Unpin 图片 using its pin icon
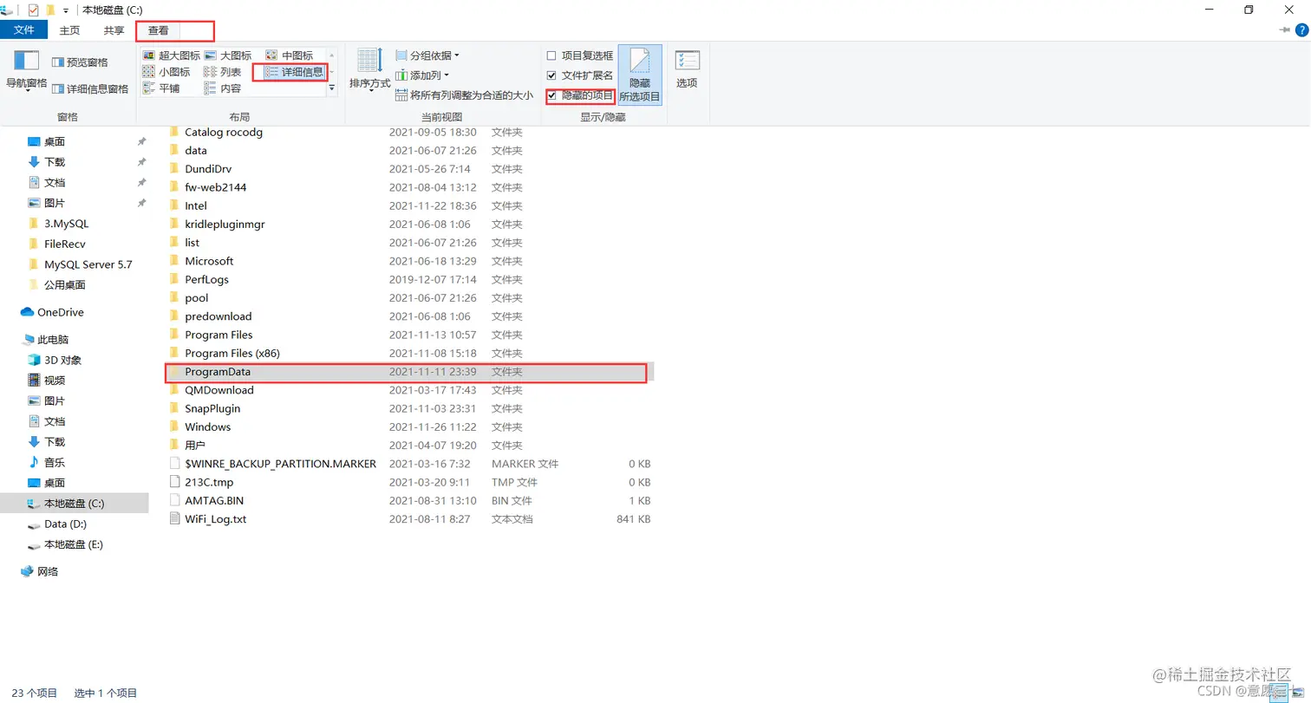The height and width of the screenshot is (703, 1311). click(141, 203)
